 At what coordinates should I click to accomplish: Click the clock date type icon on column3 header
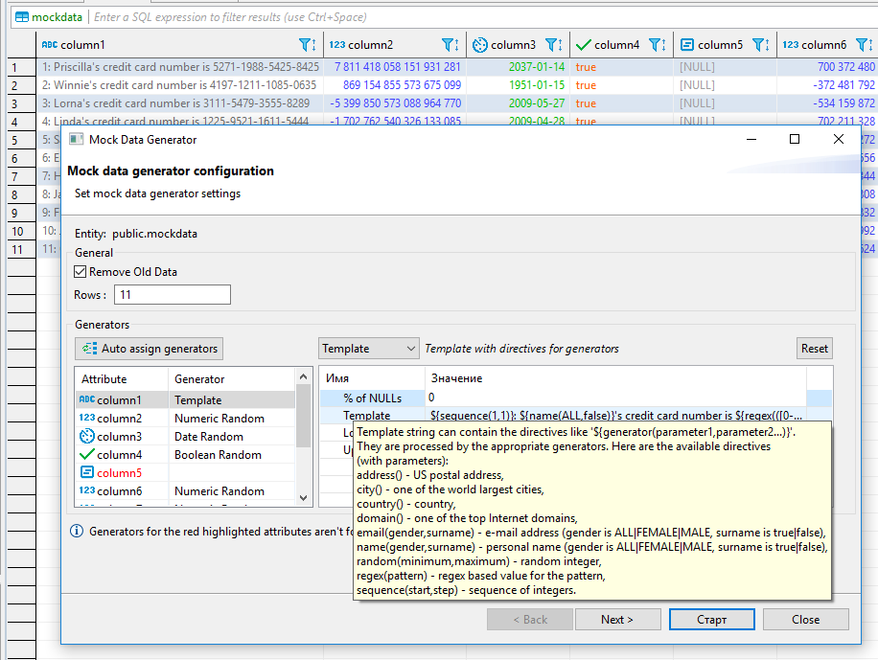pos(480,44)
